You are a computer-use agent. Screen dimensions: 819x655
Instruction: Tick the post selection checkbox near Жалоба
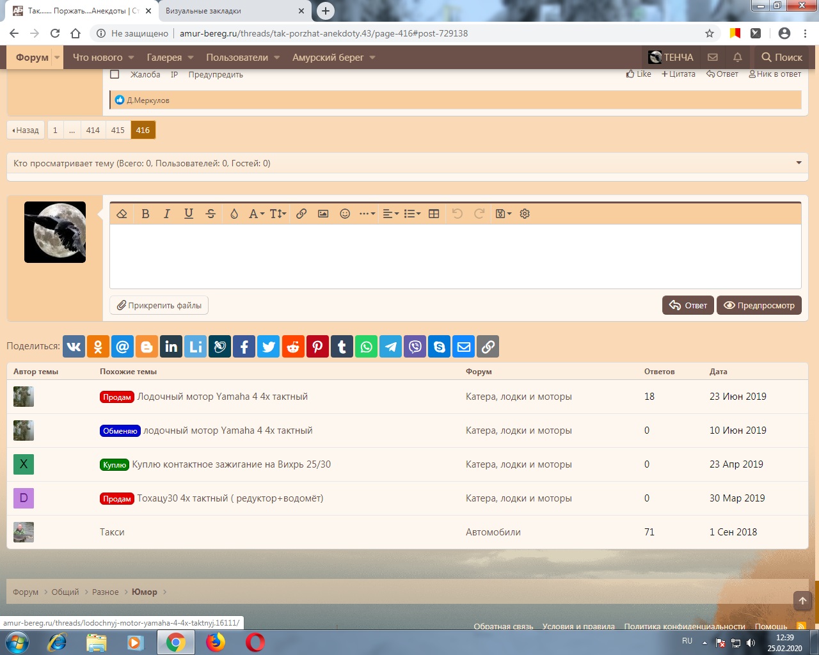coord(115,74)
